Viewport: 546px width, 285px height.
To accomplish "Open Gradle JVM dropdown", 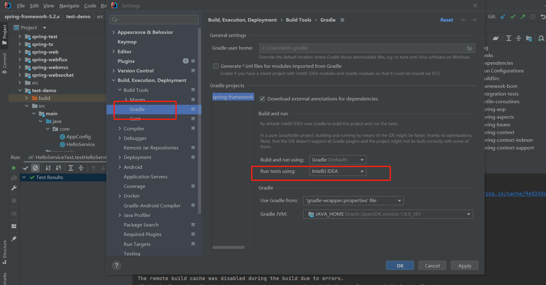I will (388, 214).
